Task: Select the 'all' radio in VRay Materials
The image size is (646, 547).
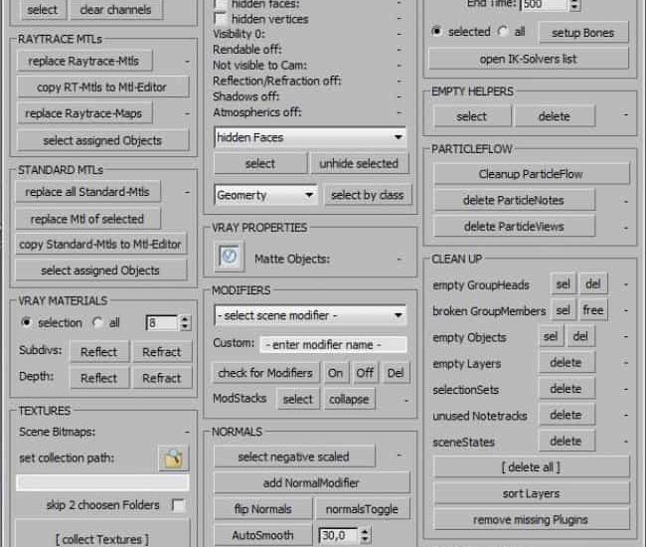Action: (97, 322)
